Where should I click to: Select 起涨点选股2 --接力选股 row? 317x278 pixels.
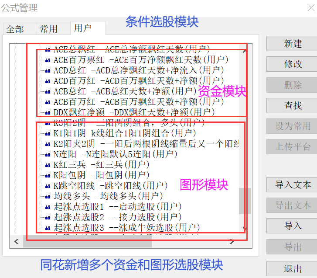point(118,218)
